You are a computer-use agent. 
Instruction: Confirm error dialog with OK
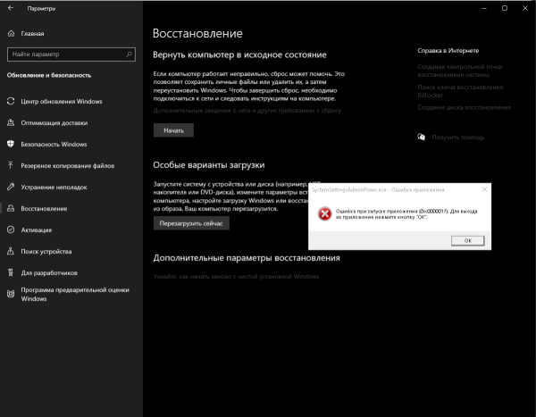(467, 240)
